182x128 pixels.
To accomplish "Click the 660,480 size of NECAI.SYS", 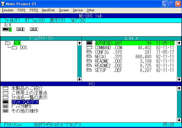I will (144, 57).
